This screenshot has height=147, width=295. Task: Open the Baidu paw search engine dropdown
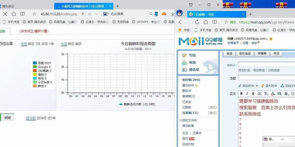[x=106, y=14]
